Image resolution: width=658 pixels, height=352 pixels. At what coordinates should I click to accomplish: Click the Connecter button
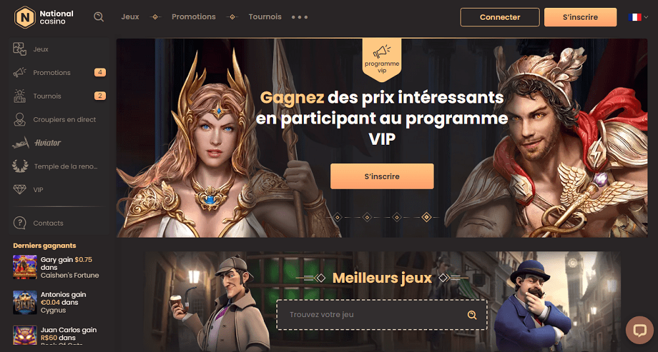tap(500, 17)
